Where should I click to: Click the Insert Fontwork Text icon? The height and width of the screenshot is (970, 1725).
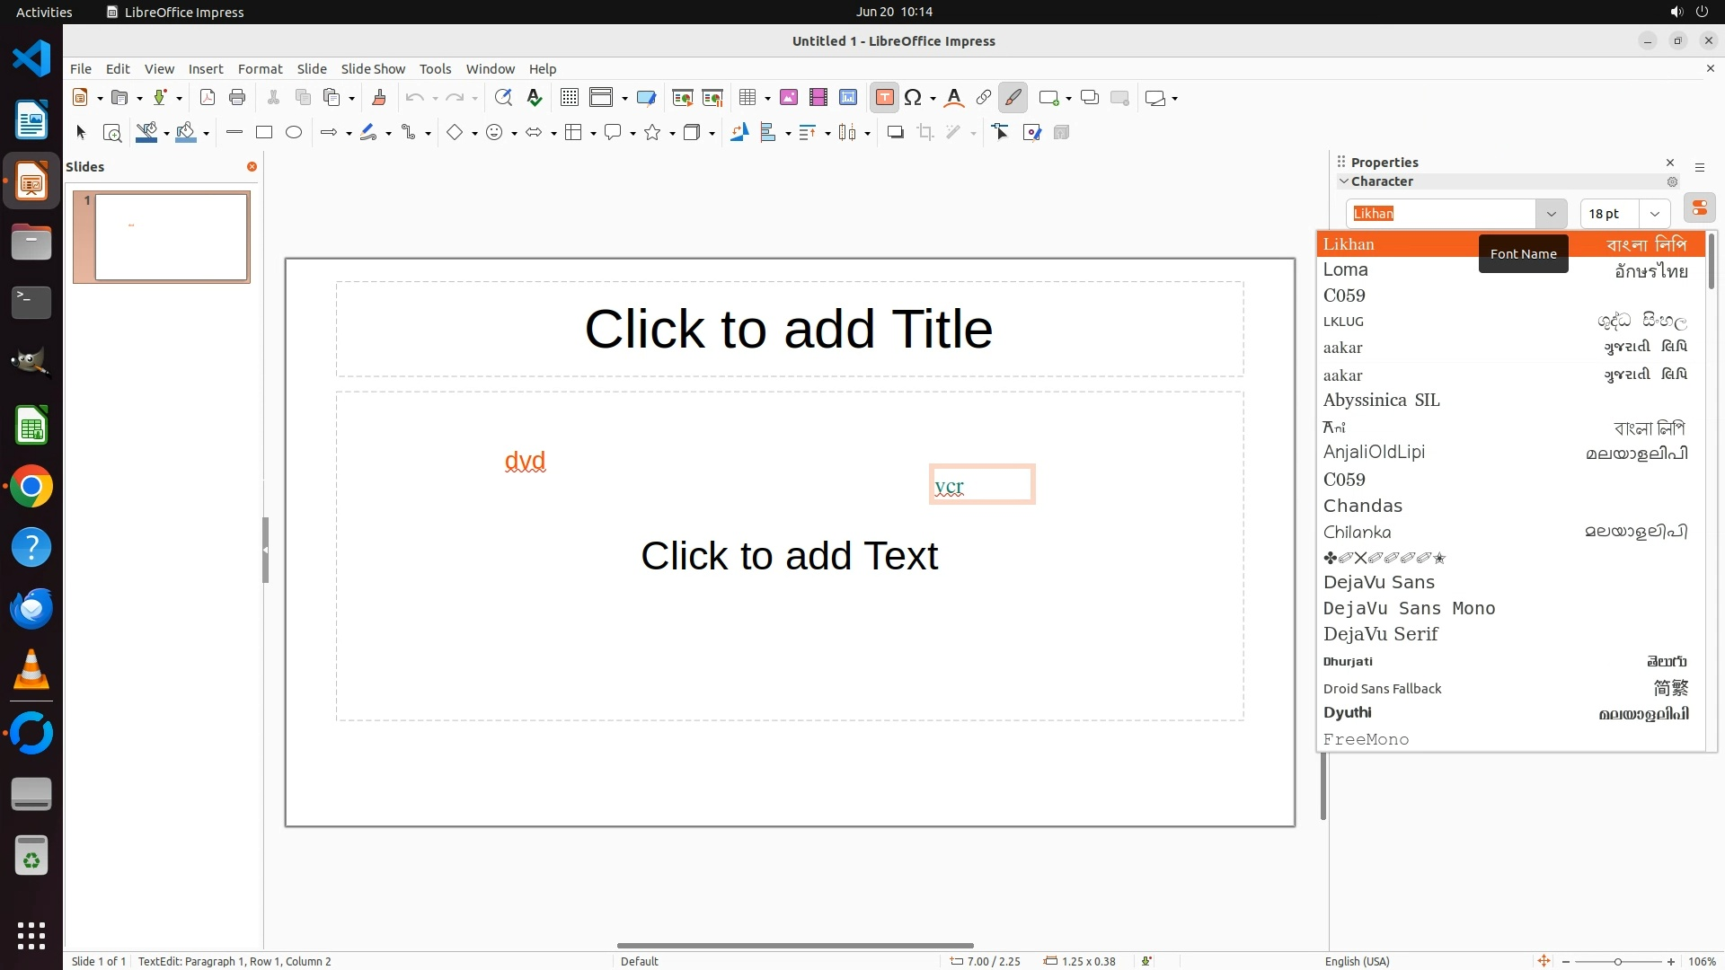[x=954, y=98]
